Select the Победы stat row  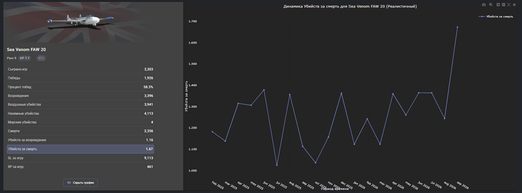(x=80, y=78)
